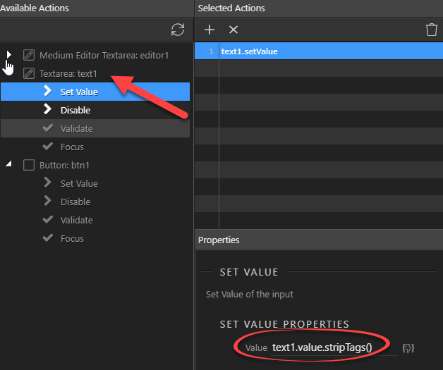Click the Value field with text1.value.stripTags()
Screen dimensions: 443x370
pos(334,347)
